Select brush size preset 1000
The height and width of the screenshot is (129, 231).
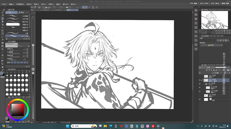tap(26, 90)
